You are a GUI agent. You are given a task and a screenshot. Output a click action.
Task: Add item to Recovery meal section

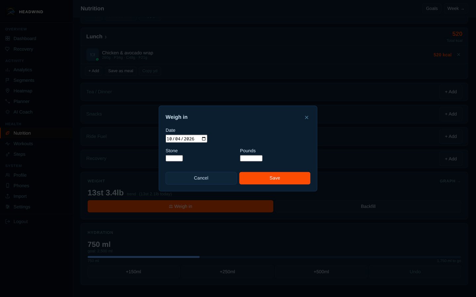(451, 159)
